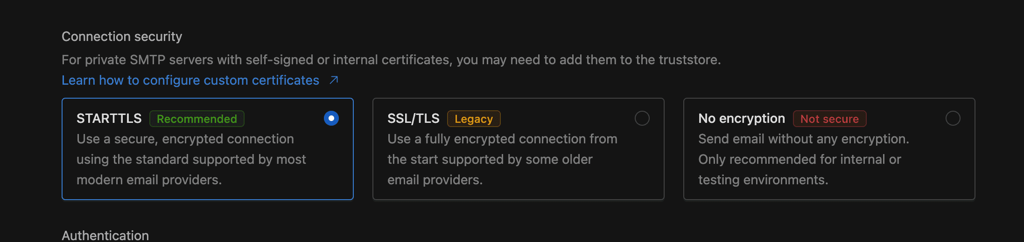Click the STARTTLS description about modern providers
1024x242 pixels.
pos(191,159)
